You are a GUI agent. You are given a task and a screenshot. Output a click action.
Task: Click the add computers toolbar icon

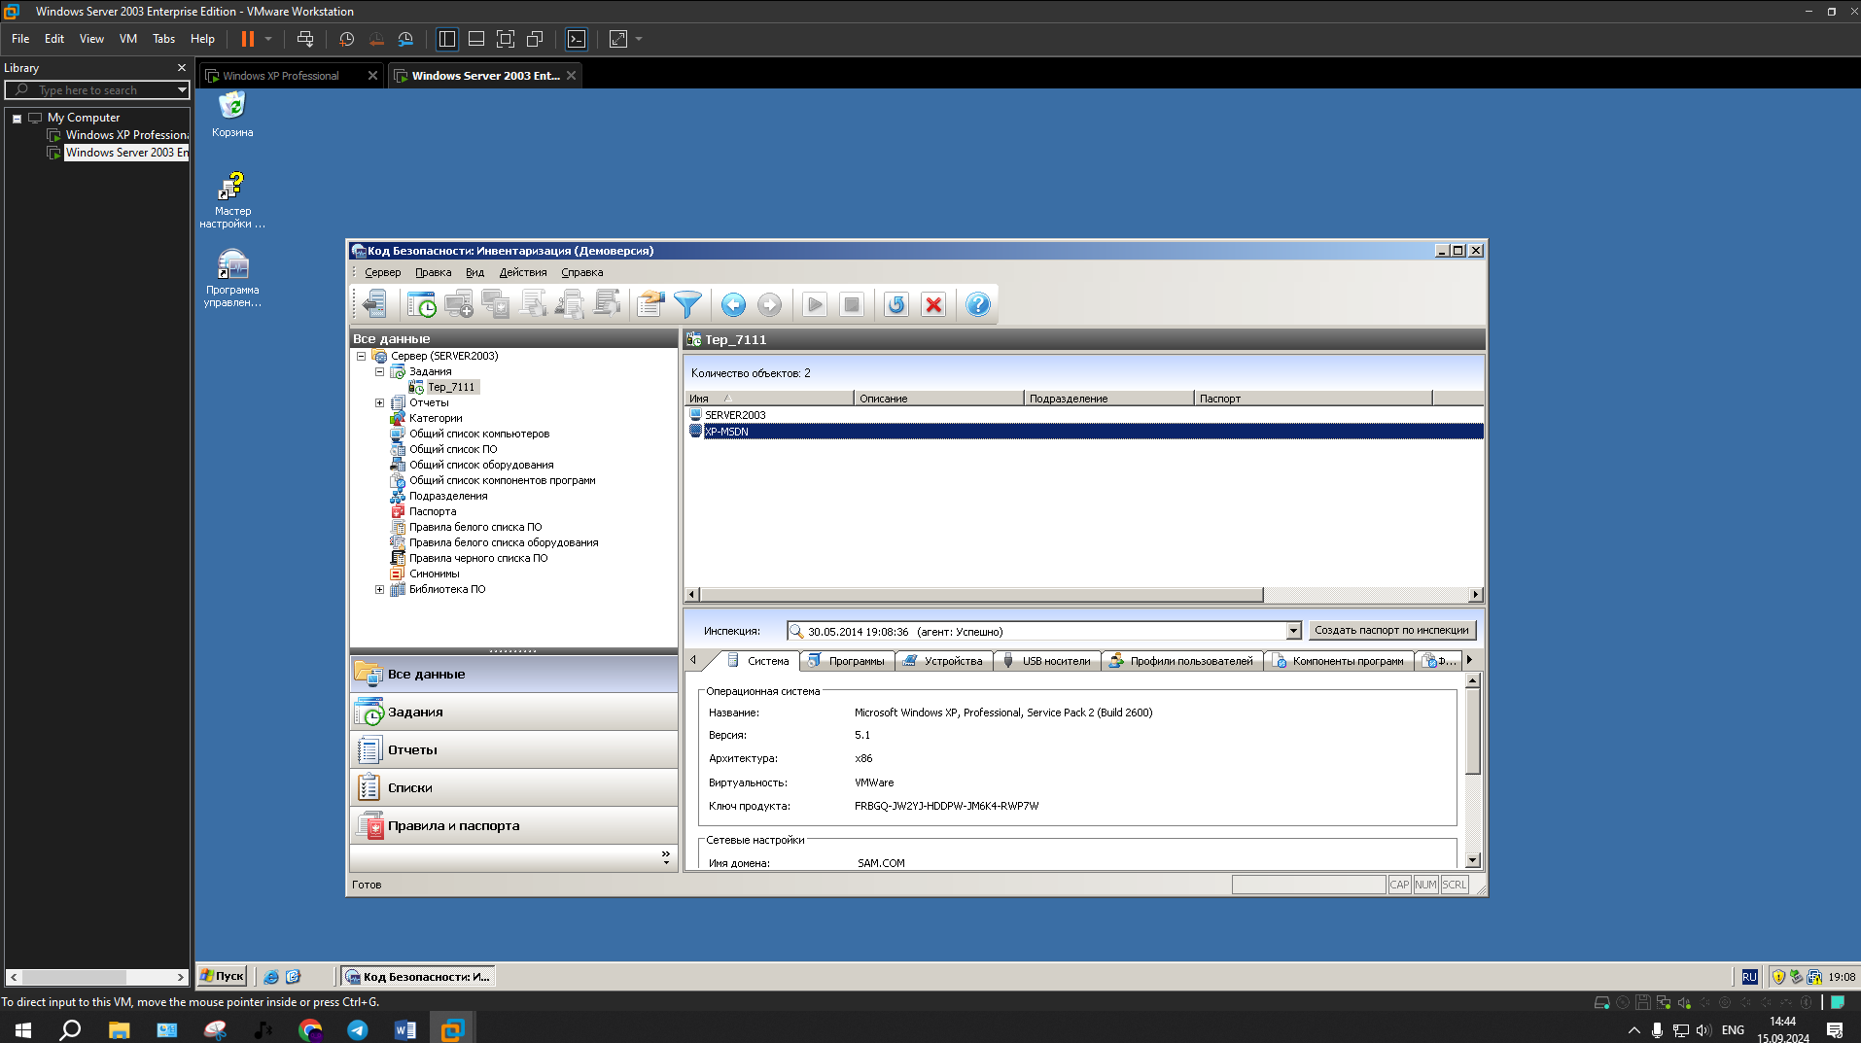pos(459,304)
